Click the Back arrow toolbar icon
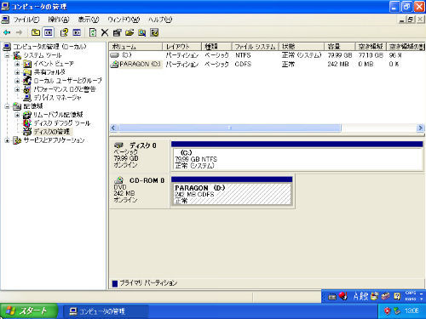Screen dimensions: 426x319 pyautogui.click(x=7, y=32)
